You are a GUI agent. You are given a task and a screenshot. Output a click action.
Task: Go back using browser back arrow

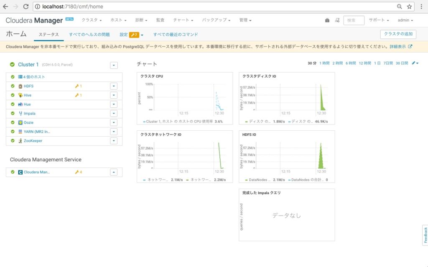[x=5, y=7]
